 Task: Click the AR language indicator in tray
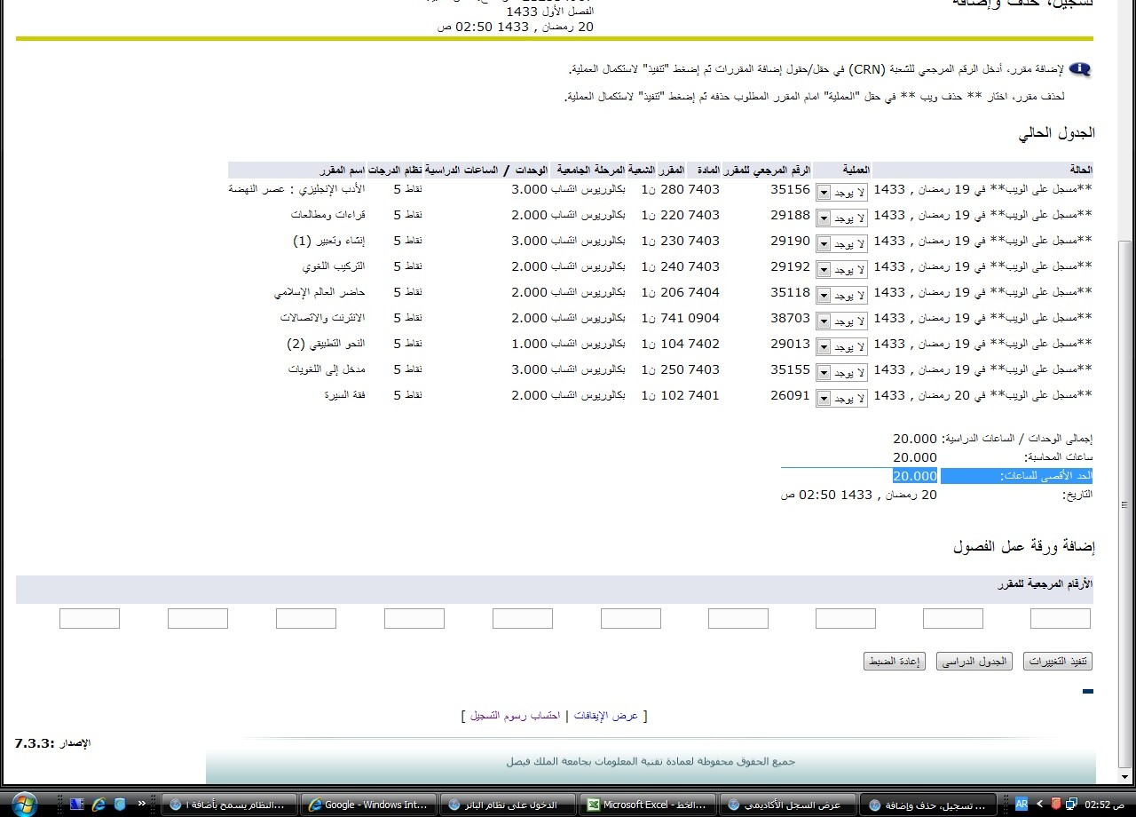(x=1022, y=804)
